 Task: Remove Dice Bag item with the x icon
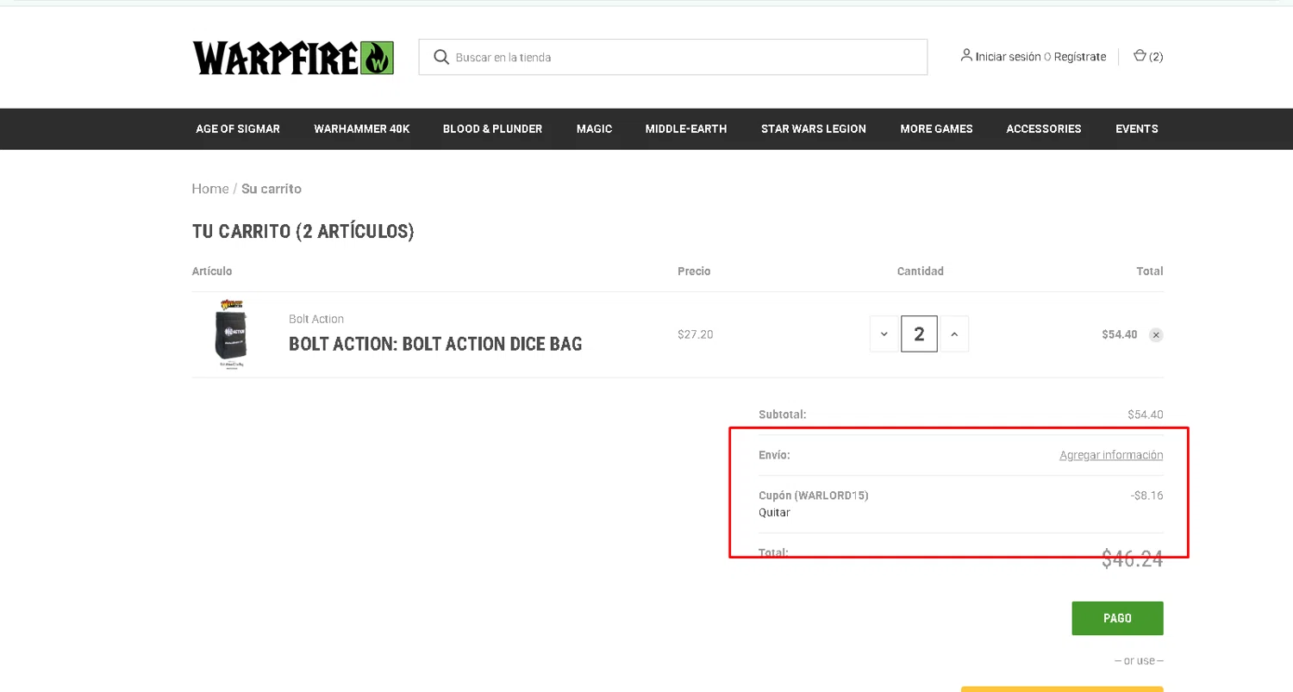click(1156, 334)
